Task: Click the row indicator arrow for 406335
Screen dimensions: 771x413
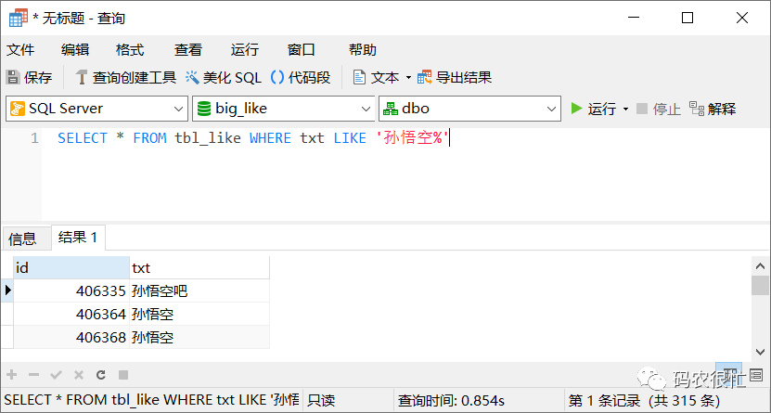Action: 7,290
